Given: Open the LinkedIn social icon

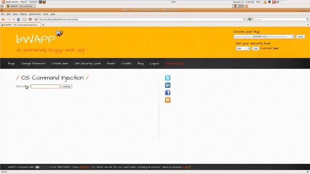Looking at the screenshot, I should click(x=168, y=85).
